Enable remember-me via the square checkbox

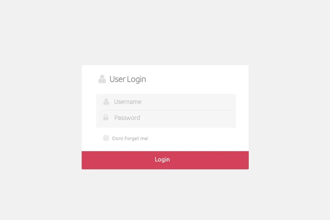106,138
